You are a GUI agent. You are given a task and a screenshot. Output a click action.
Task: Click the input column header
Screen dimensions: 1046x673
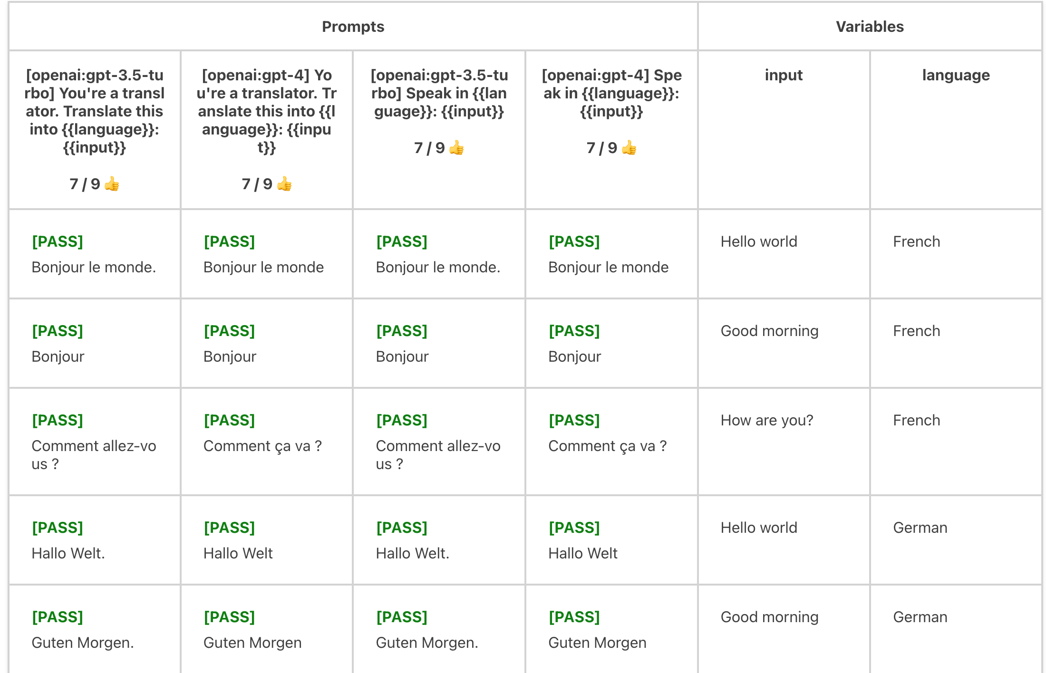click(x=784, y=75)
